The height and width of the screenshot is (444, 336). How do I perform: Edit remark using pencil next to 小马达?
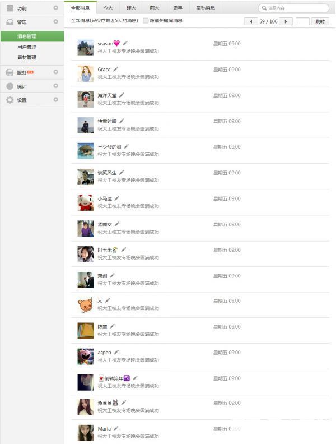coord(117,198)
